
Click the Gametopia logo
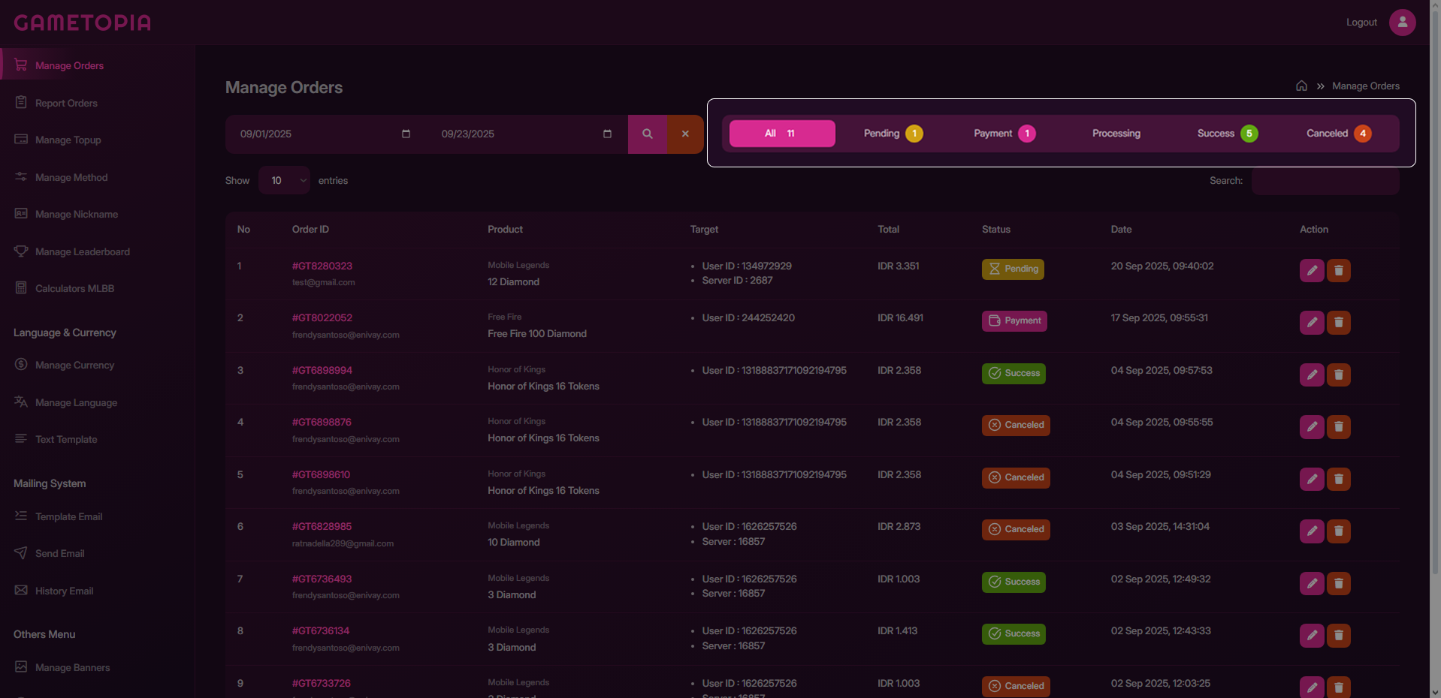[x=83, y=23]
